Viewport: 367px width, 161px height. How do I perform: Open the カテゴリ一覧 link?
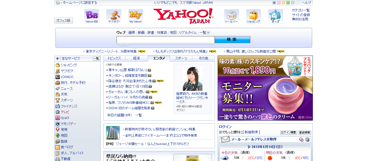tap(301, 10)
